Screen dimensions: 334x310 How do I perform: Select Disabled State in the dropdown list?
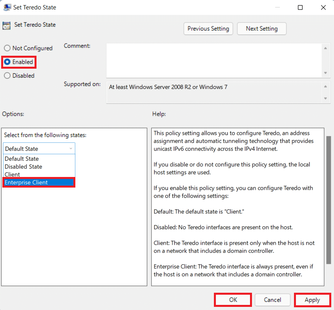tap(24, 167)
